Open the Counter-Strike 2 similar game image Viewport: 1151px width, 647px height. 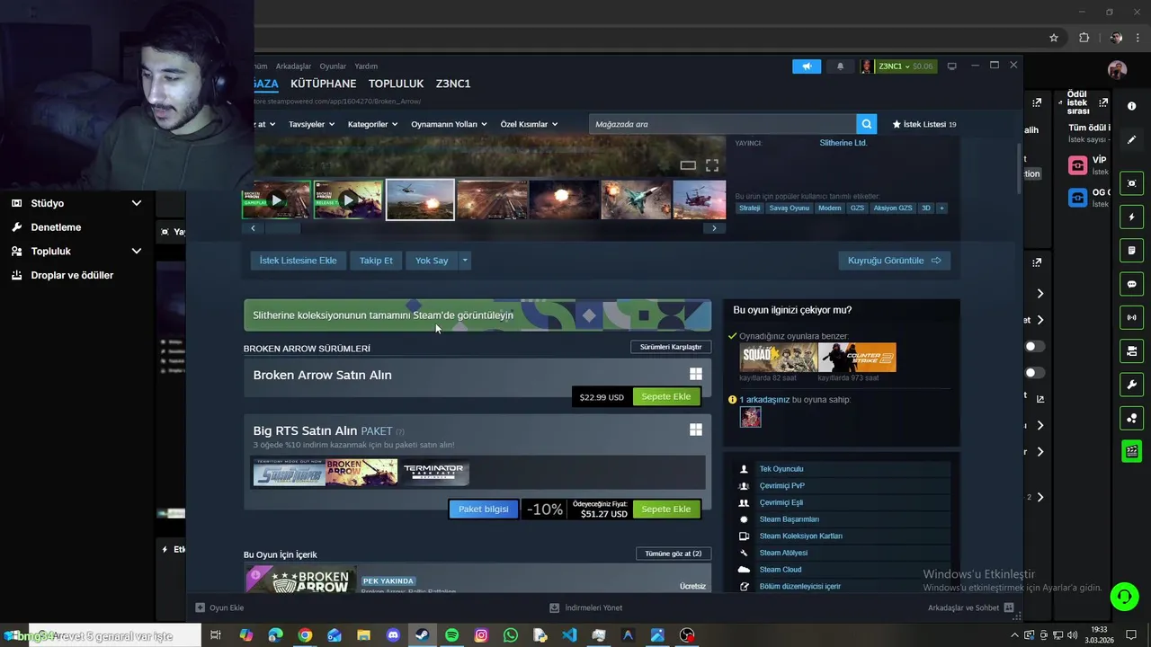click(857, 358)
